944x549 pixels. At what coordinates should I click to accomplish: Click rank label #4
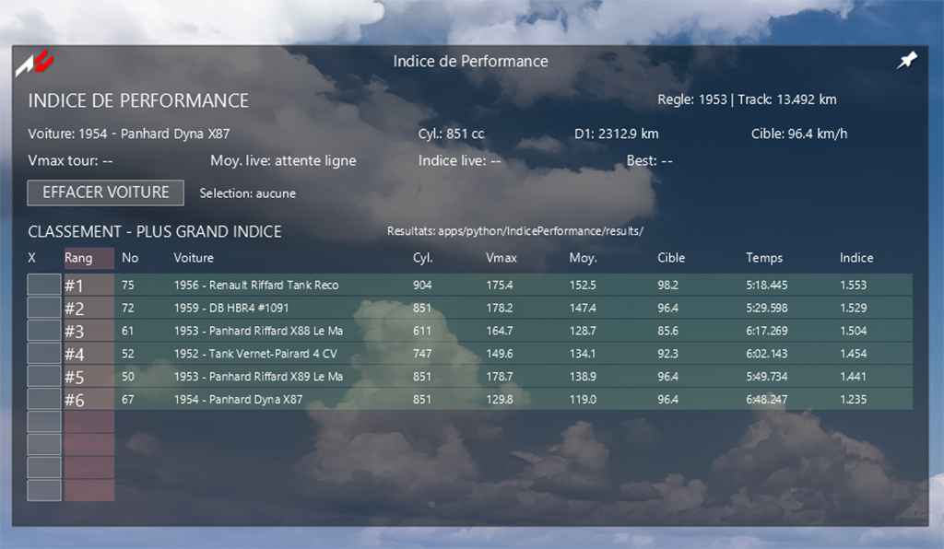[74, 354]
